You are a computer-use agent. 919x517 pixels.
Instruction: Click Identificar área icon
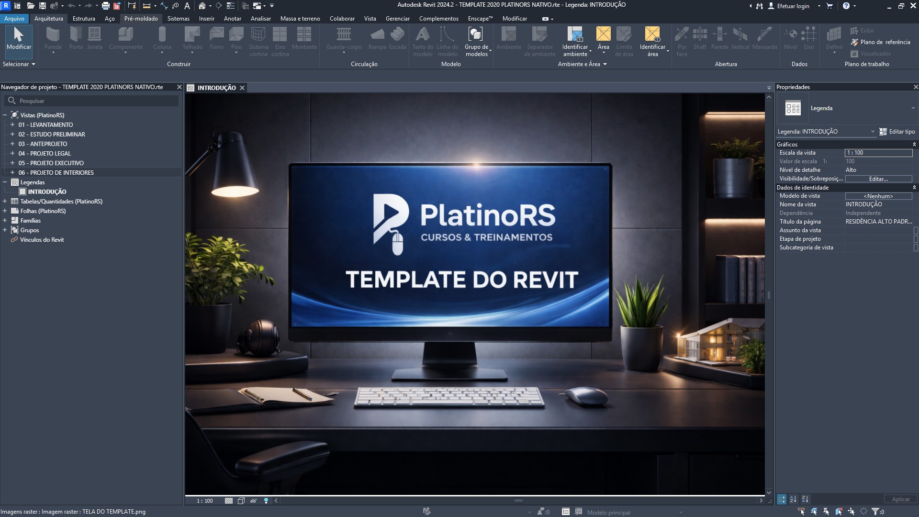coord(652,34)
